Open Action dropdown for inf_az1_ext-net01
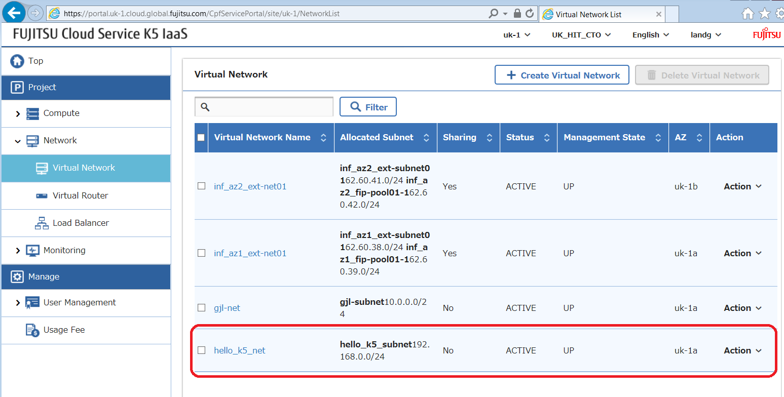 (x=743, y=253)
